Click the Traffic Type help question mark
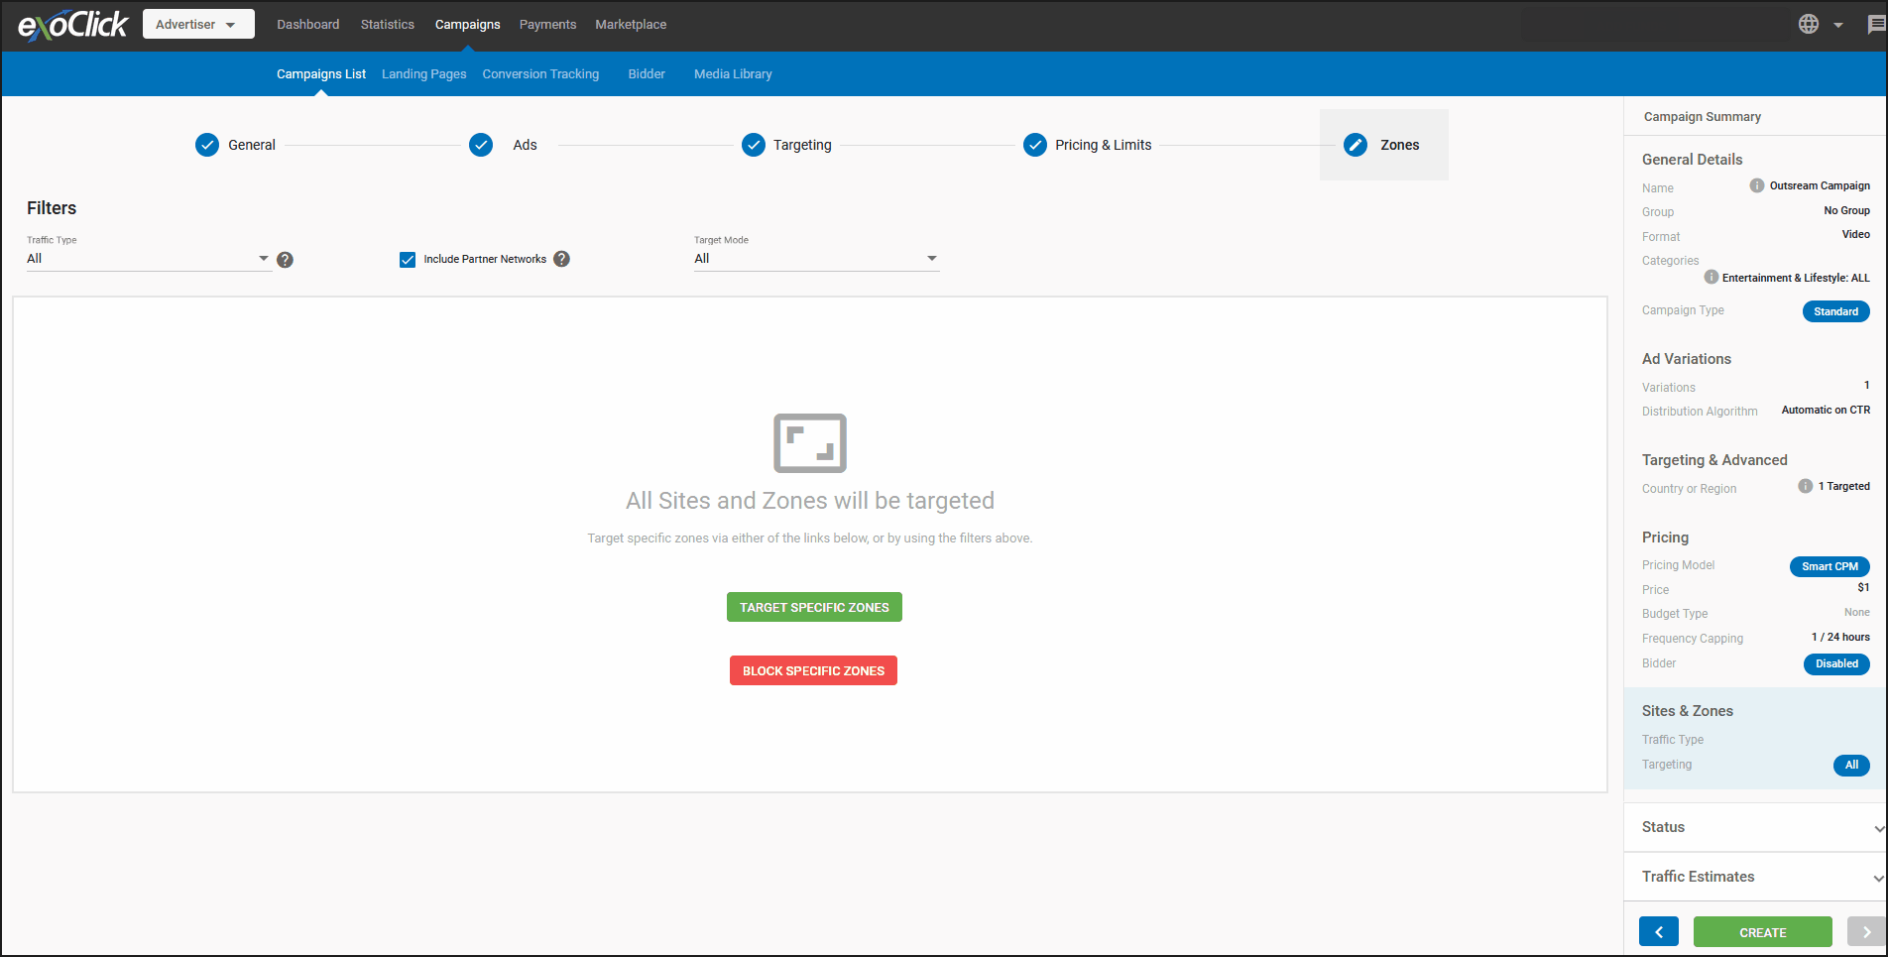 285,260
